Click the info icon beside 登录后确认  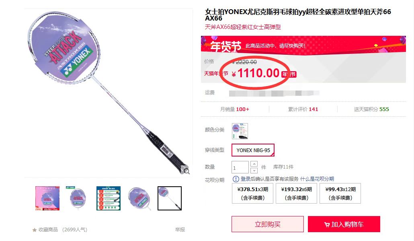236,179
